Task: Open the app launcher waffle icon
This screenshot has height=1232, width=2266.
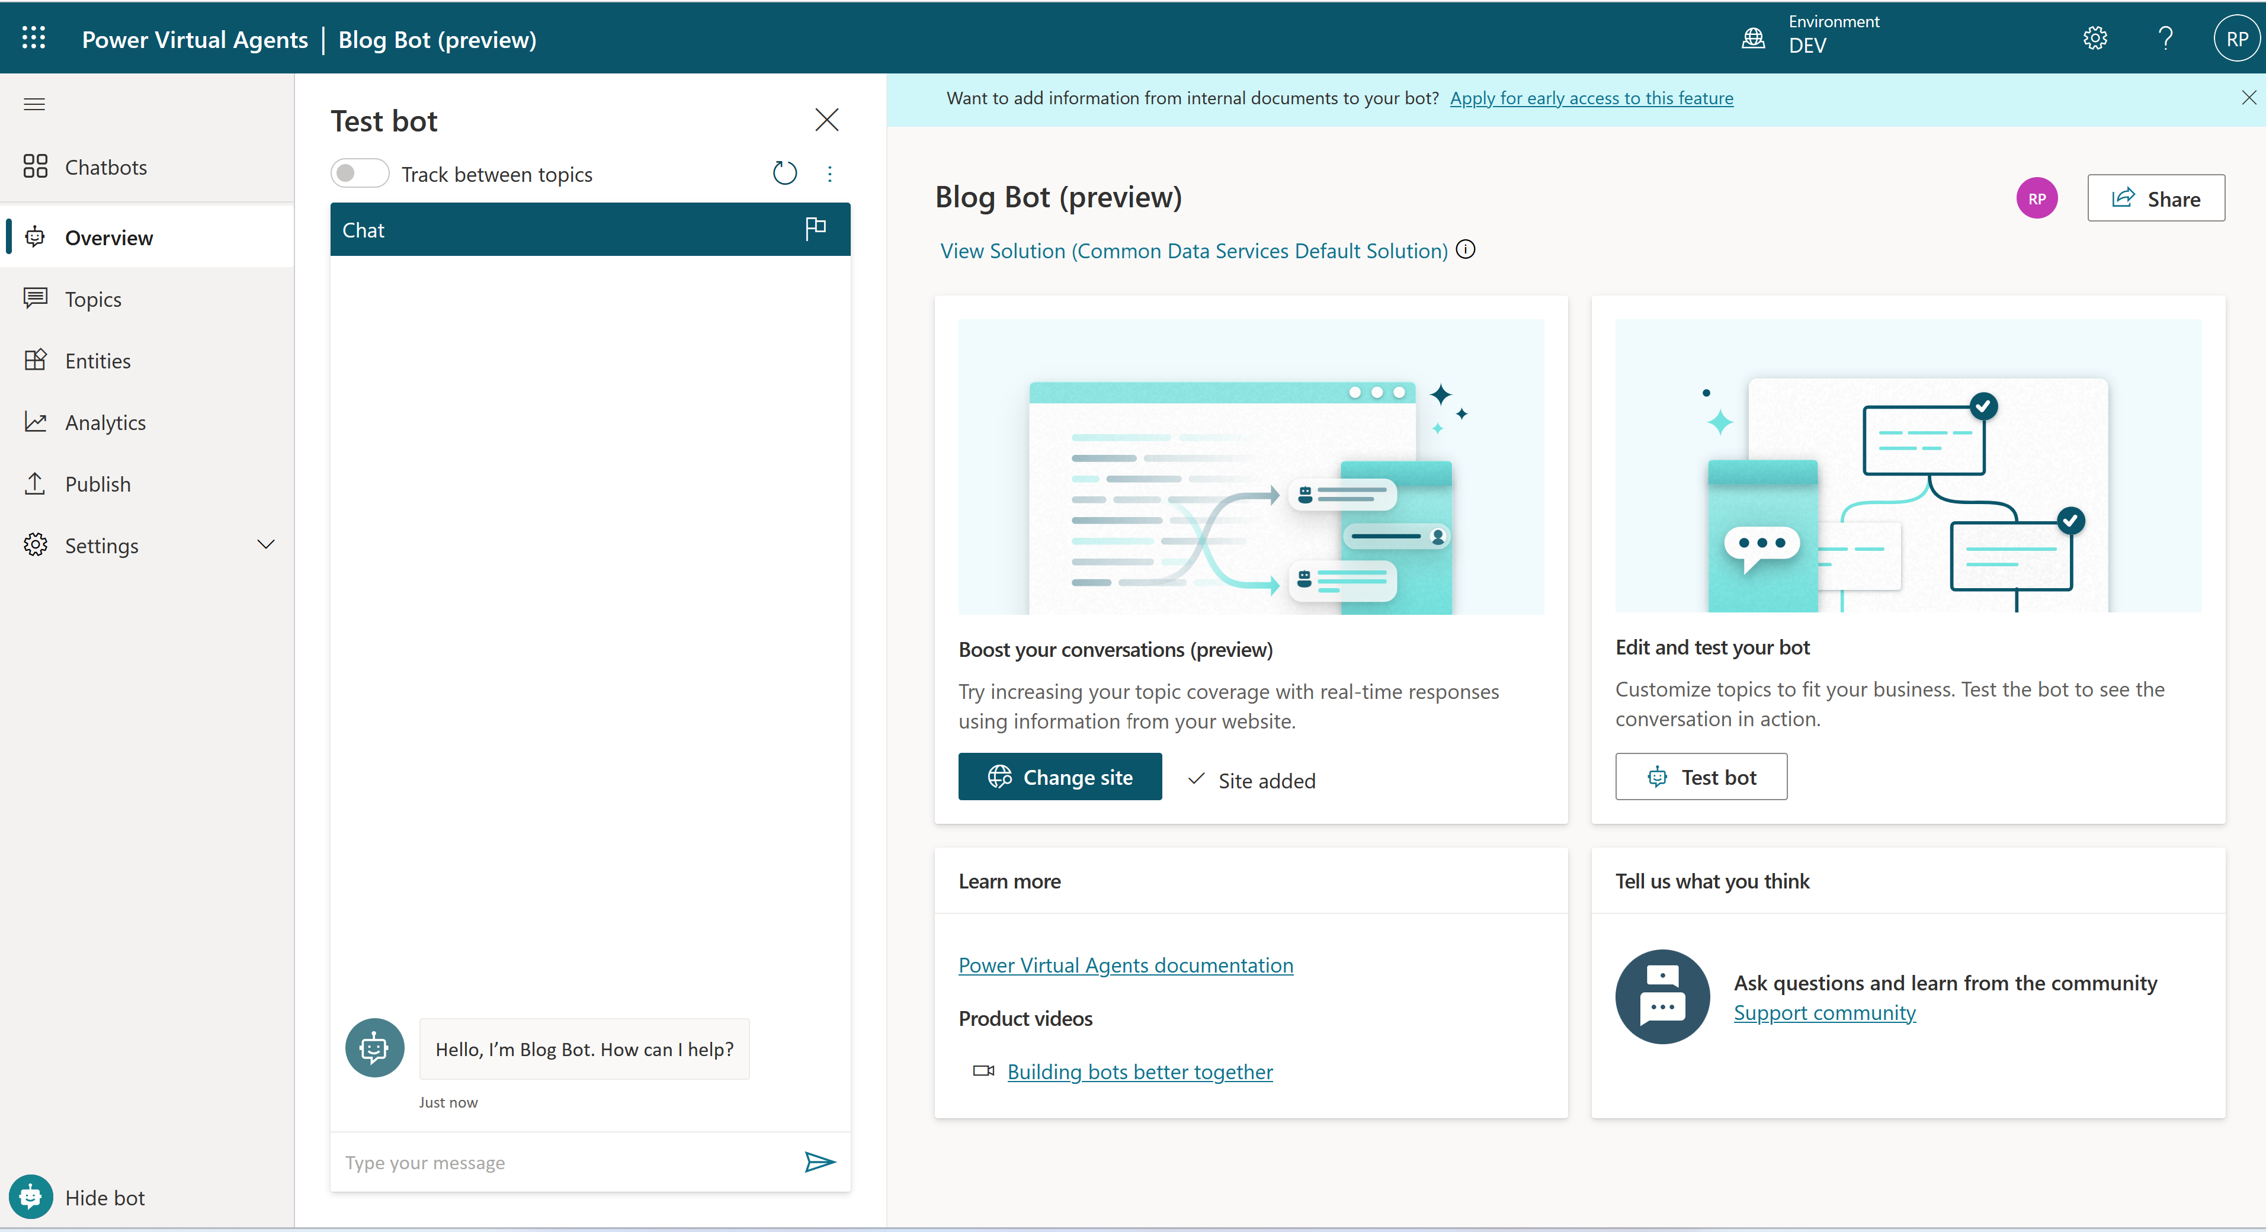Action: click(33, 38)
